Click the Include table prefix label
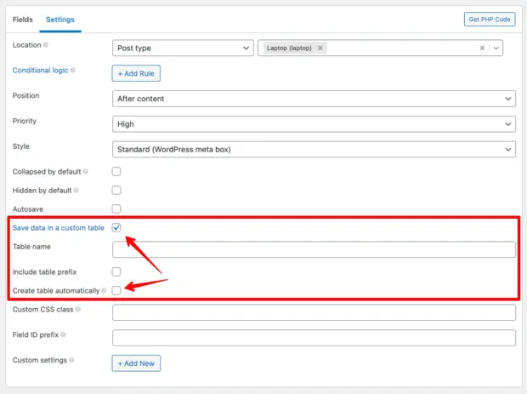The width and height of the screenshot is (527, 394). (45, 271)
